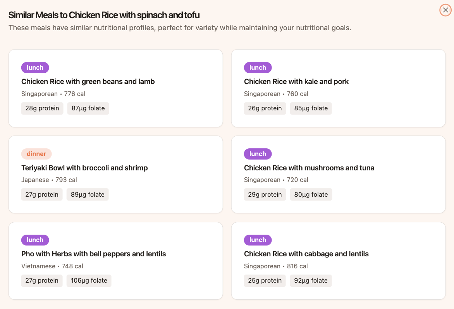Screen dimensions: 454x309
Task: Click the 29g protein chip
Action: tap(265, 194)
